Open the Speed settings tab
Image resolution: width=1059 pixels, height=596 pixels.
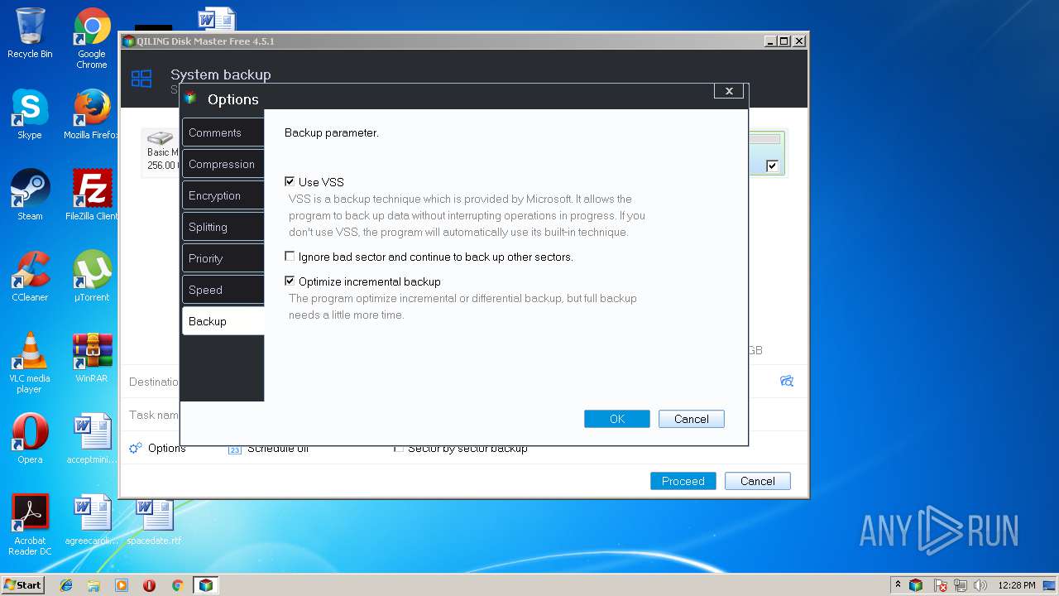point(223,290)
